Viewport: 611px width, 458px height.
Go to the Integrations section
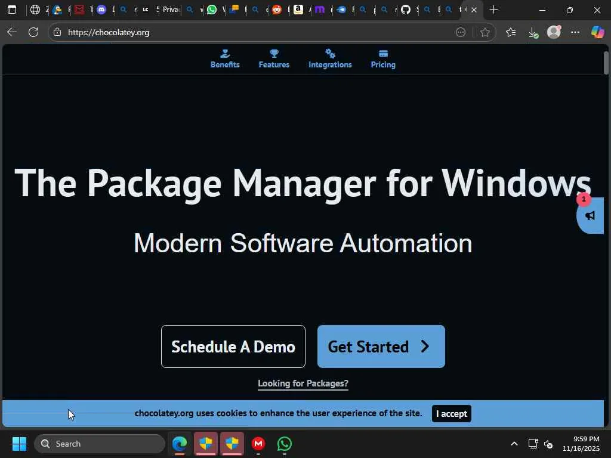pyautogui.click(x=330, y=59)
